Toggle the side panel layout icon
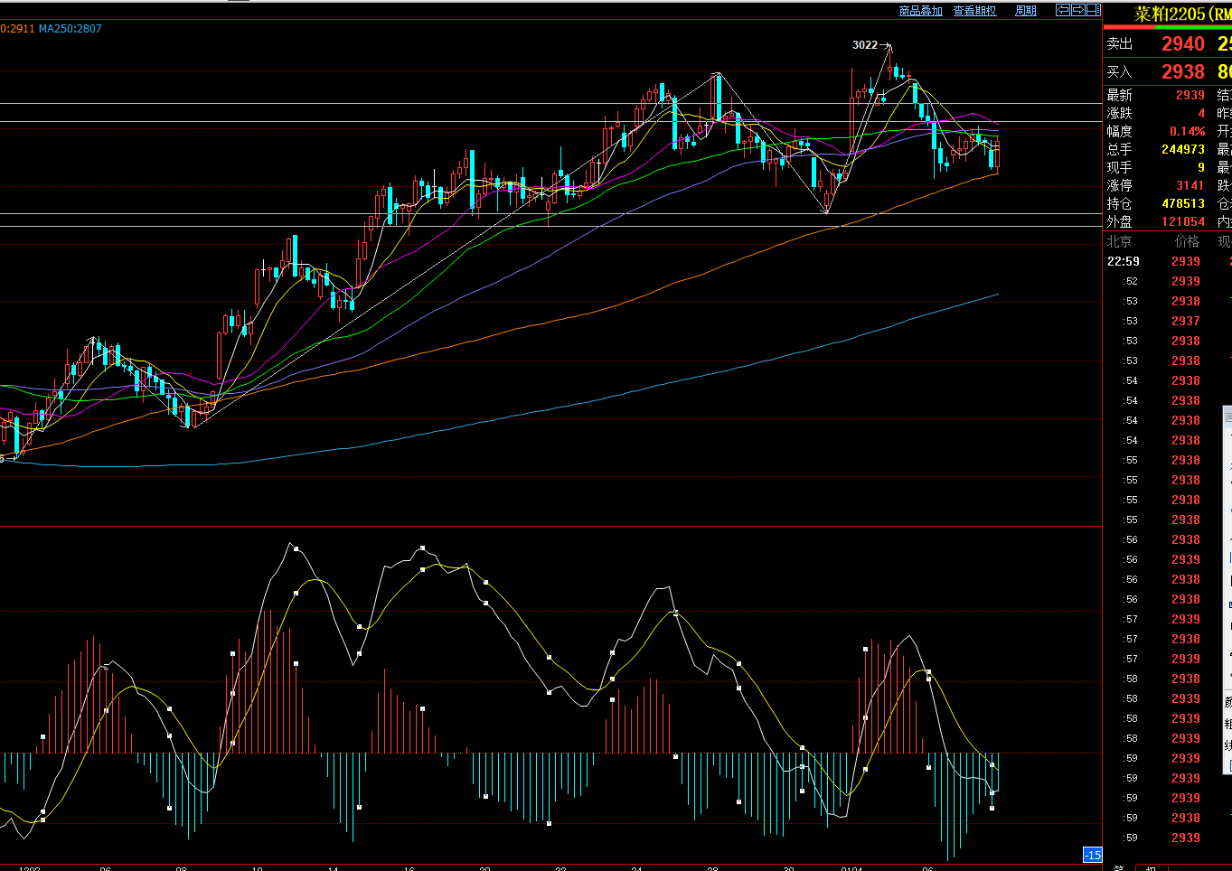This screenshot has width=1232, height=871. tap(1093, 10)
